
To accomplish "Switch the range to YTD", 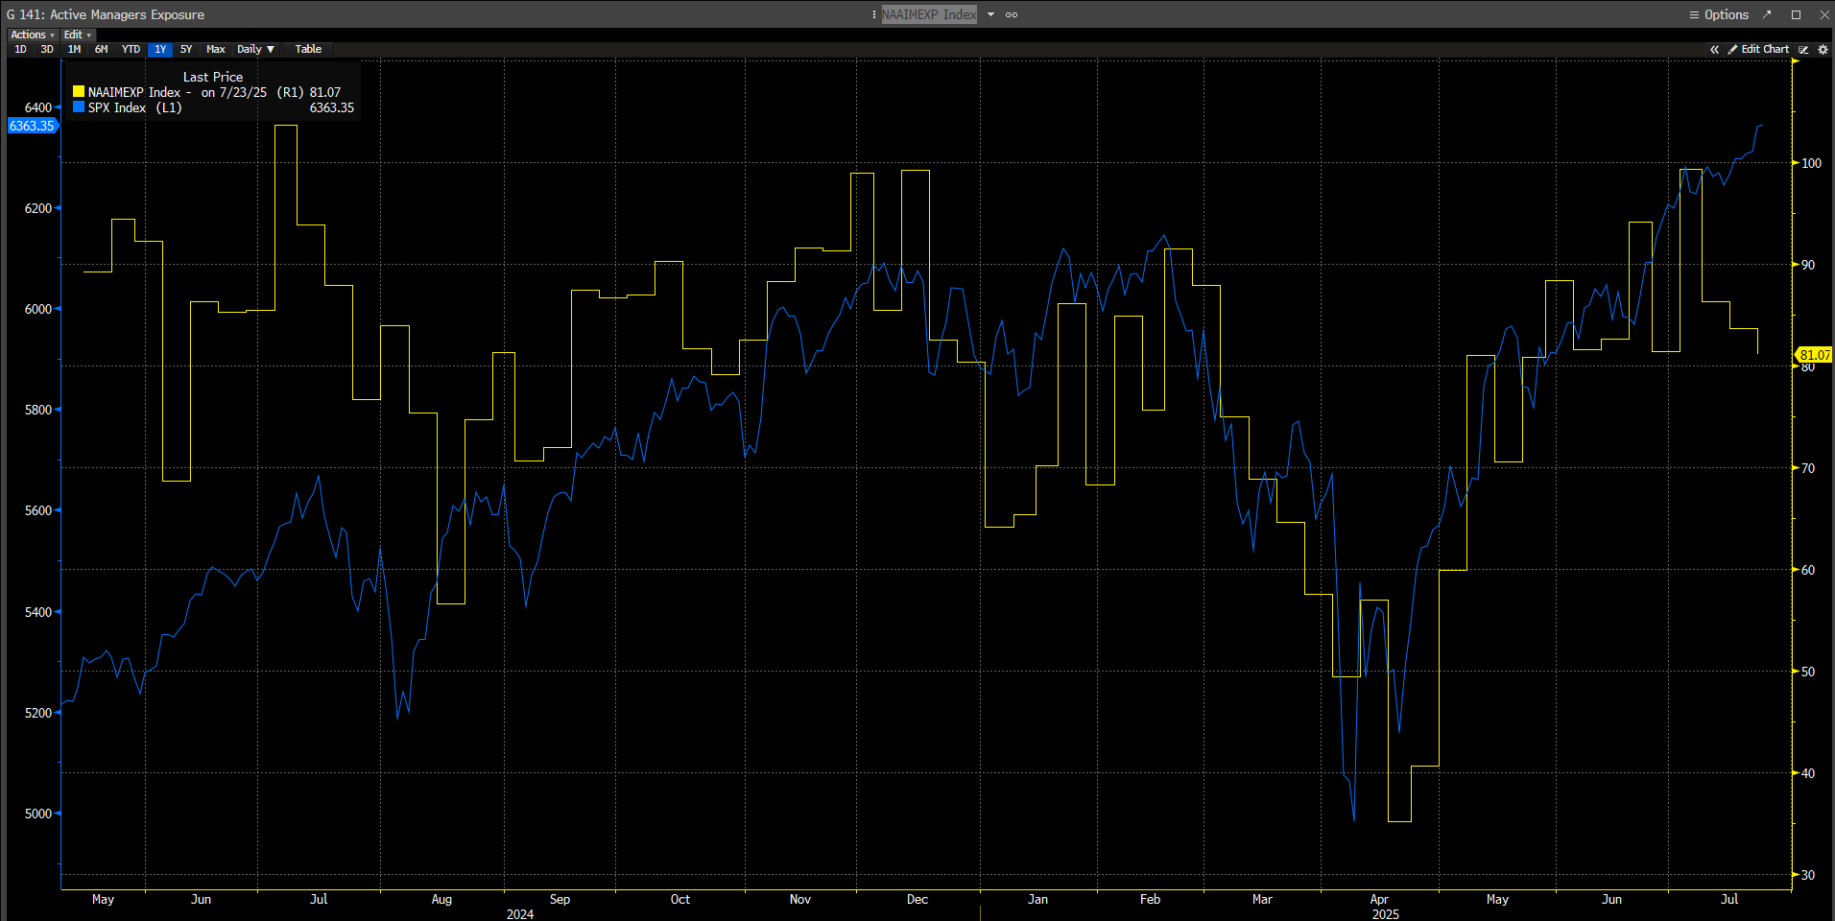I will (131, 50).
